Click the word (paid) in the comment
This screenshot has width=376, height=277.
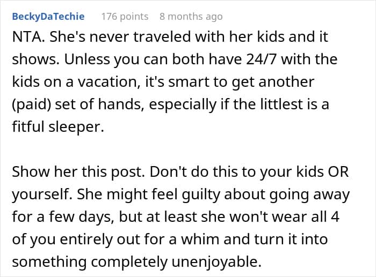[32, 105]
